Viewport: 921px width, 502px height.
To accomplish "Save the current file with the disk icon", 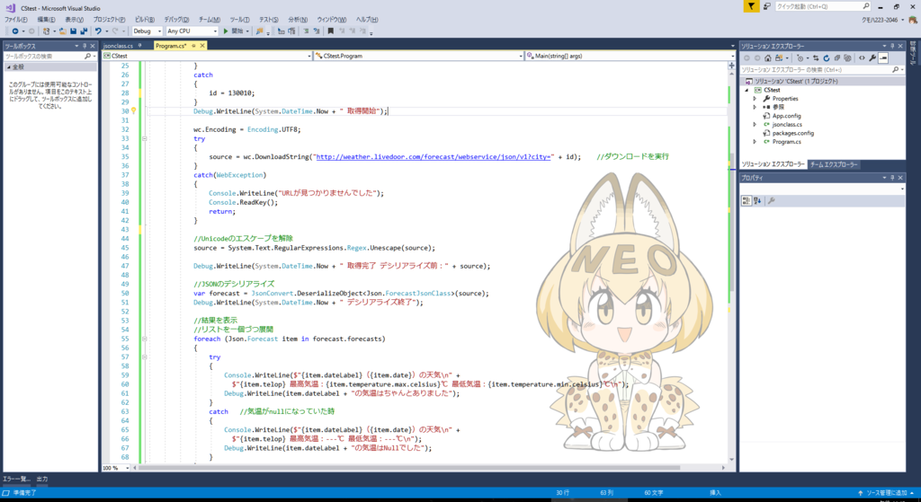I will coord(73,31).
